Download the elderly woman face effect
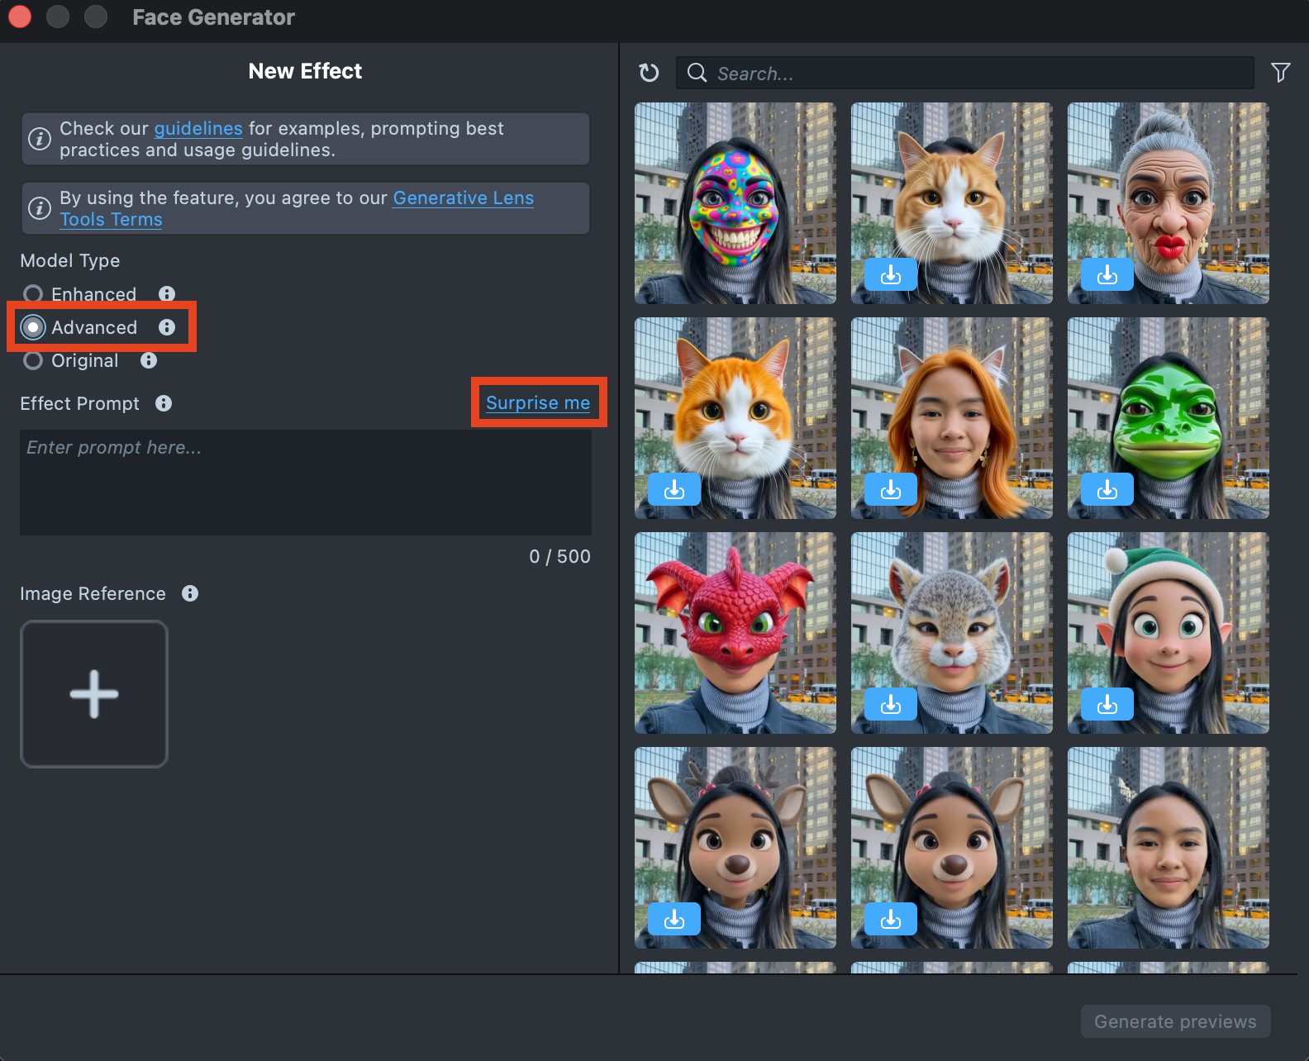The height and width of the screenshot is (1061, 1309). coord(1107,275)
